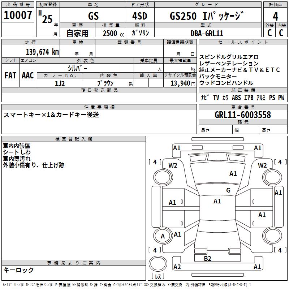Image resolution: width=289 pixels, height=289 pixels.
Task: Select the アルミ alloy wheel entry
Action: click(261, 98)
